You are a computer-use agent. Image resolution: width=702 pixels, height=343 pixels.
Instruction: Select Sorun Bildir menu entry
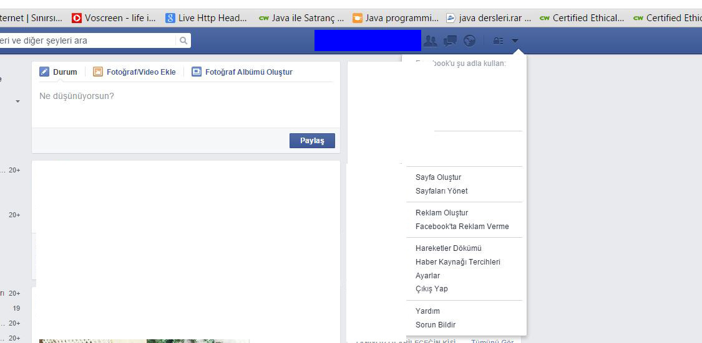436,325
